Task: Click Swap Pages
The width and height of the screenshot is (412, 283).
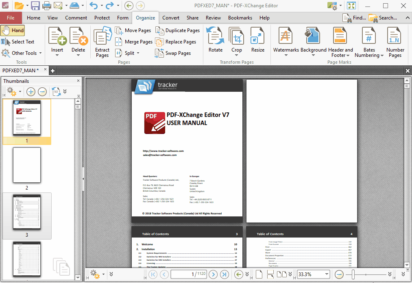Action: point(172,53)
